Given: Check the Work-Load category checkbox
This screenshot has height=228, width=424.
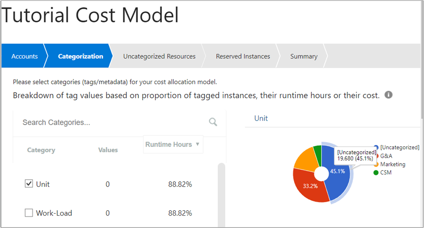Looking at the screenshot, I should point(29,213).
